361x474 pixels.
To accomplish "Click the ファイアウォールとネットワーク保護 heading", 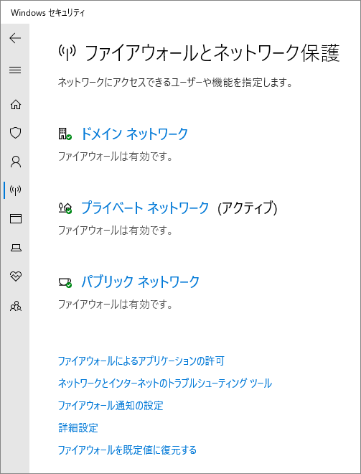I will pyautogui.click(x=212, y=53).
